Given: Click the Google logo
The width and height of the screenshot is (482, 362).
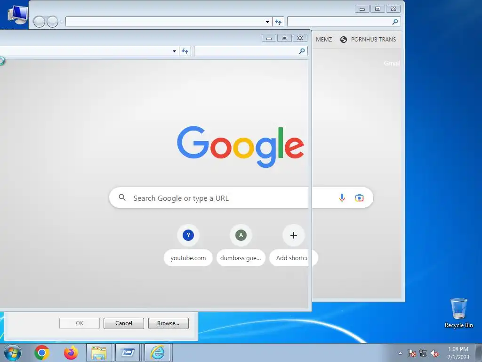Looking at the screenshot, I should [x=241, y=147].
